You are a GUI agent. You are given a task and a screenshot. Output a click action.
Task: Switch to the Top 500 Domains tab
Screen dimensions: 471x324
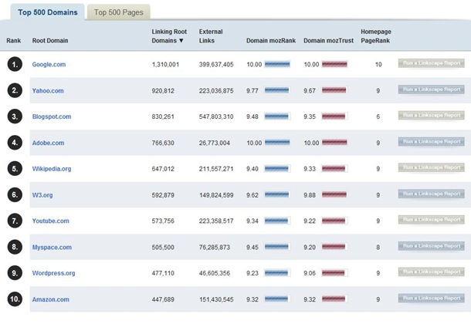(x=47, y=12)
